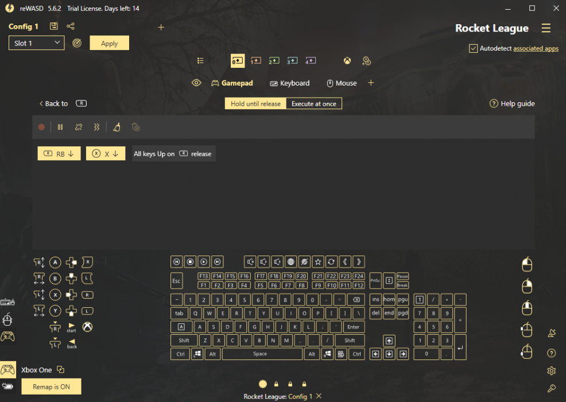Image resolution: width=566 pixels, height=402 pixels.
Task: Open the Slot 1 dropdown
Action: [37, 43]
